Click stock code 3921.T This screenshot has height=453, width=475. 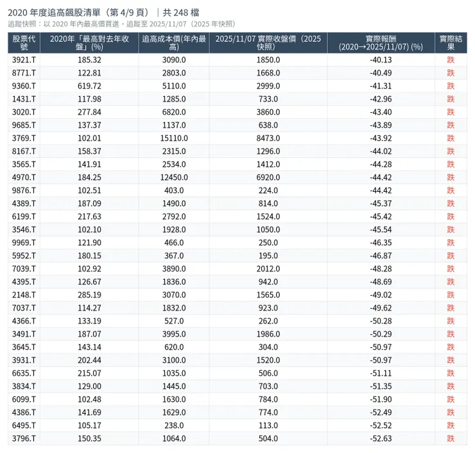tap(24, 60)
